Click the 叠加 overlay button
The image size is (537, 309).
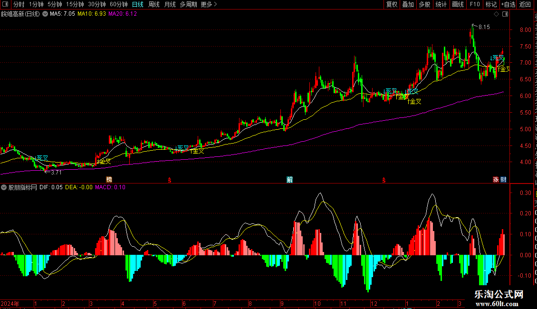pos(408,4)
